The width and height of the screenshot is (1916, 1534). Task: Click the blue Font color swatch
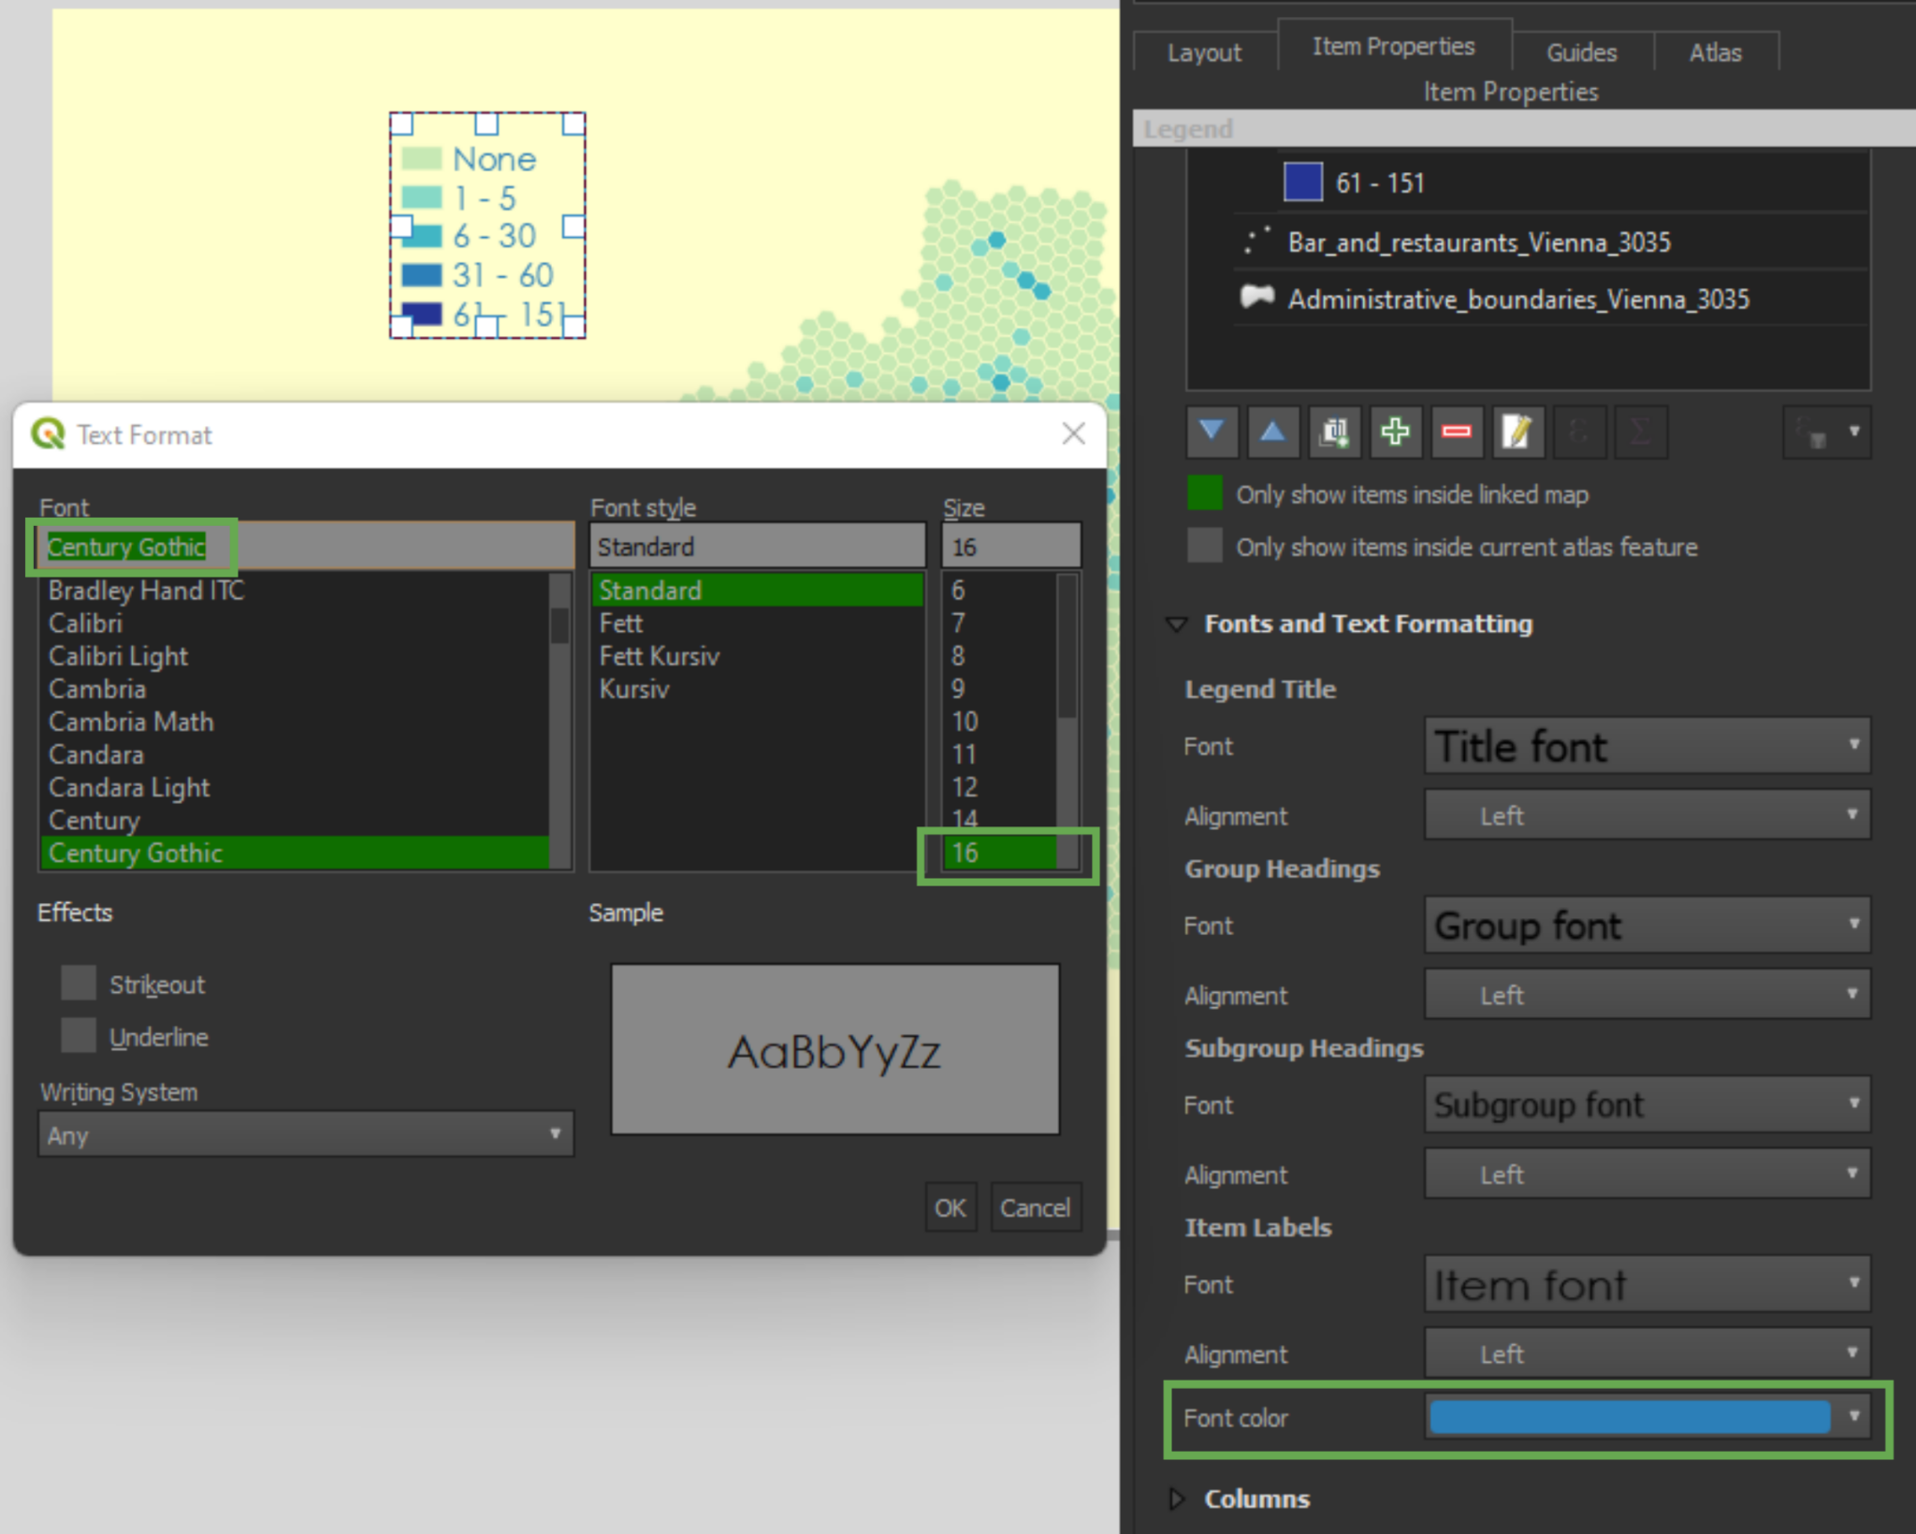point(1629,1417)
